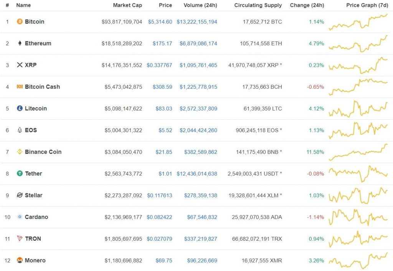Select Litecoin supply 61,399,359 LTC
Image resolution: width=393 pixels, height=271 pixels.
(263, 109)
